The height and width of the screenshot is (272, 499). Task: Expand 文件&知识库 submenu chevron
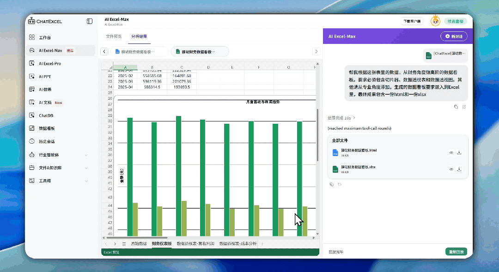86,168
